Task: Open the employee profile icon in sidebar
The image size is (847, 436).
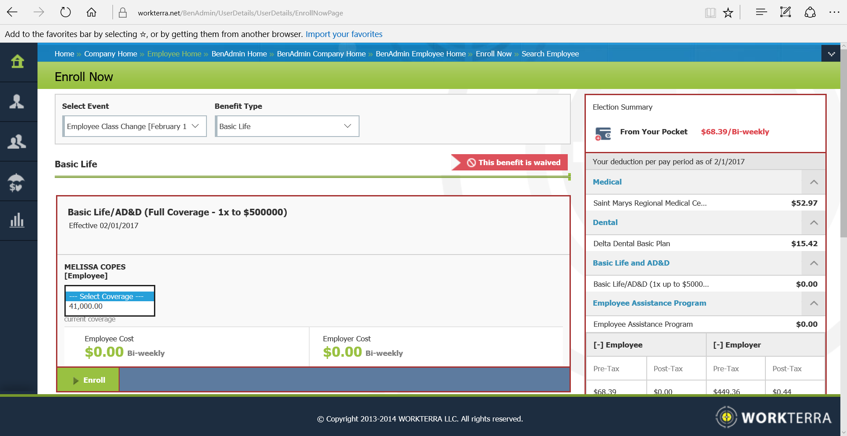Action: [18, 101]
